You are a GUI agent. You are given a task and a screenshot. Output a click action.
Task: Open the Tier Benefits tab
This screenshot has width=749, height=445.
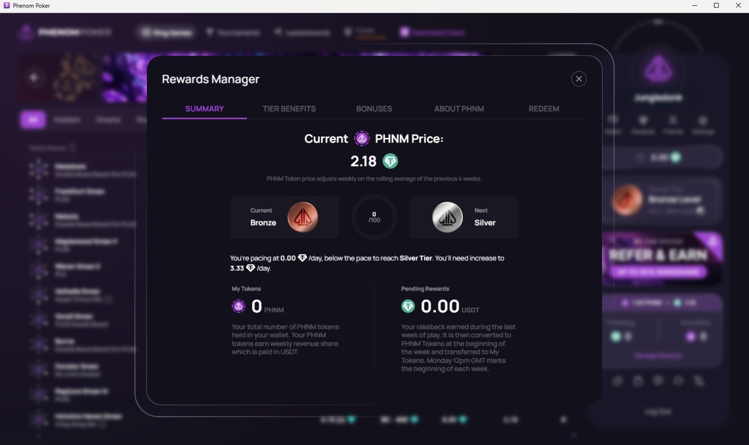coord(289,109)
